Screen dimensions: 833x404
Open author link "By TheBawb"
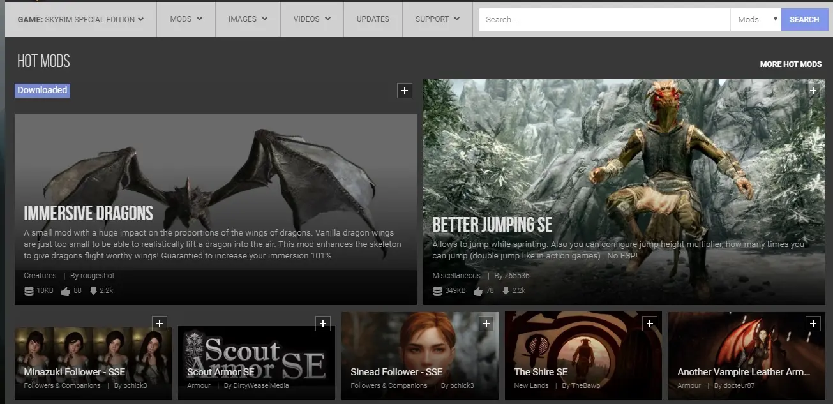tap(581, 385)
